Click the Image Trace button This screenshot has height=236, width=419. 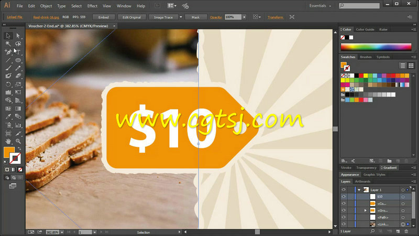pos(163,17)
